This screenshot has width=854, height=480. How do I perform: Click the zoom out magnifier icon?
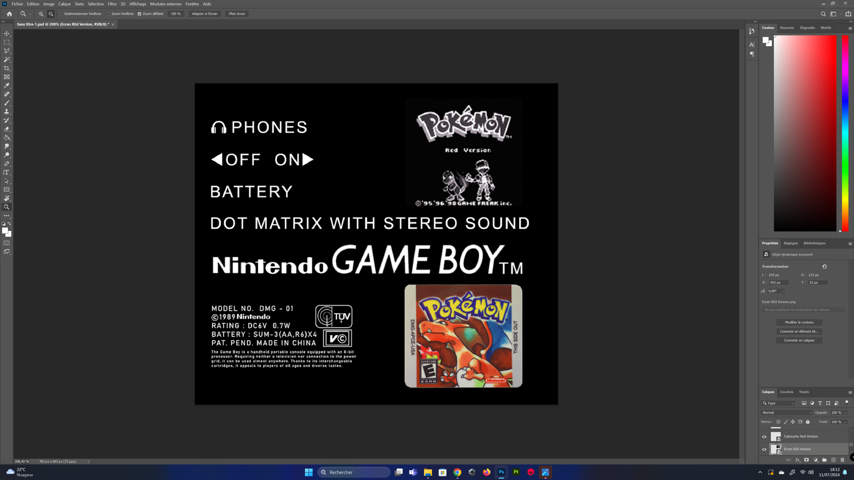pos(51,14)
